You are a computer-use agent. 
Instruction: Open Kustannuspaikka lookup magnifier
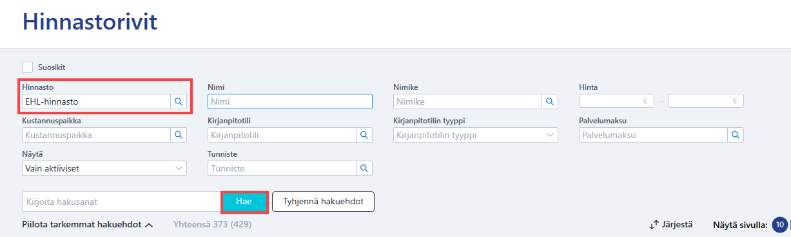(179, 135)
